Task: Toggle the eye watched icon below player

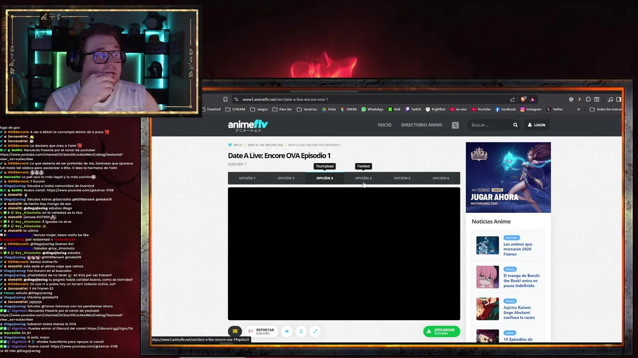Action: point(287,331)
